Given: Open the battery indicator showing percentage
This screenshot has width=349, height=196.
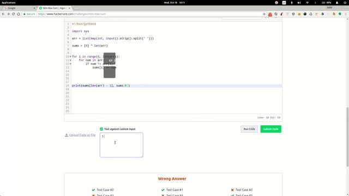Looking at the screenshot, I should (327, 3).
